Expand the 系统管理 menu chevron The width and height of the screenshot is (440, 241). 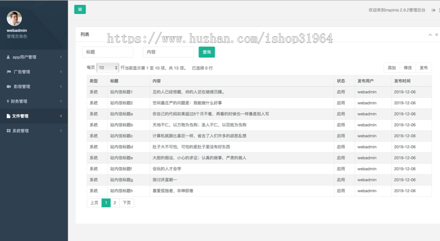point(61,131)
